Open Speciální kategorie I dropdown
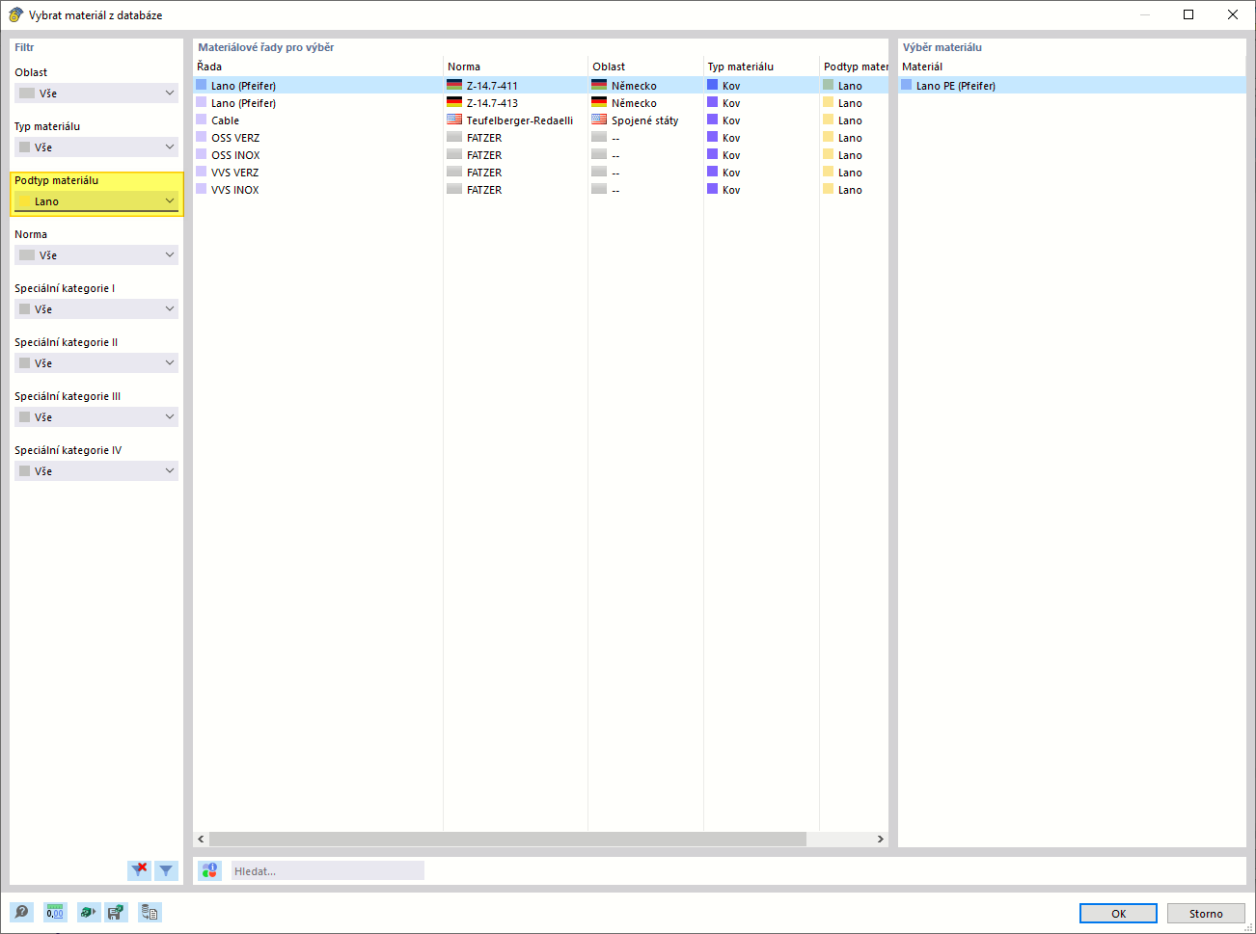Screen dimensions: 1256x934 tap(96, 309)
